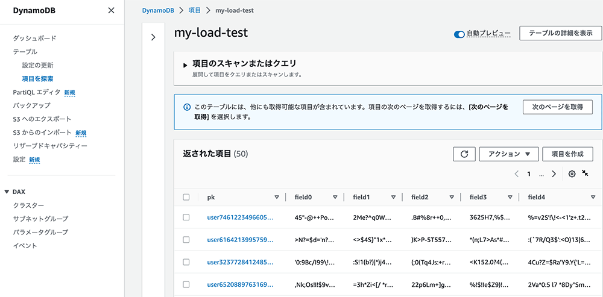Check the user6164213995759 row
This screenshot has height=297, width=603.
[x=186, y=240]
